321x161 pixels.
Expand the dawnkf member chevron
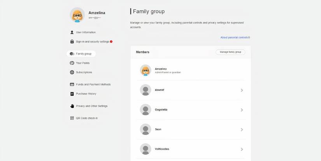[242, 90]
